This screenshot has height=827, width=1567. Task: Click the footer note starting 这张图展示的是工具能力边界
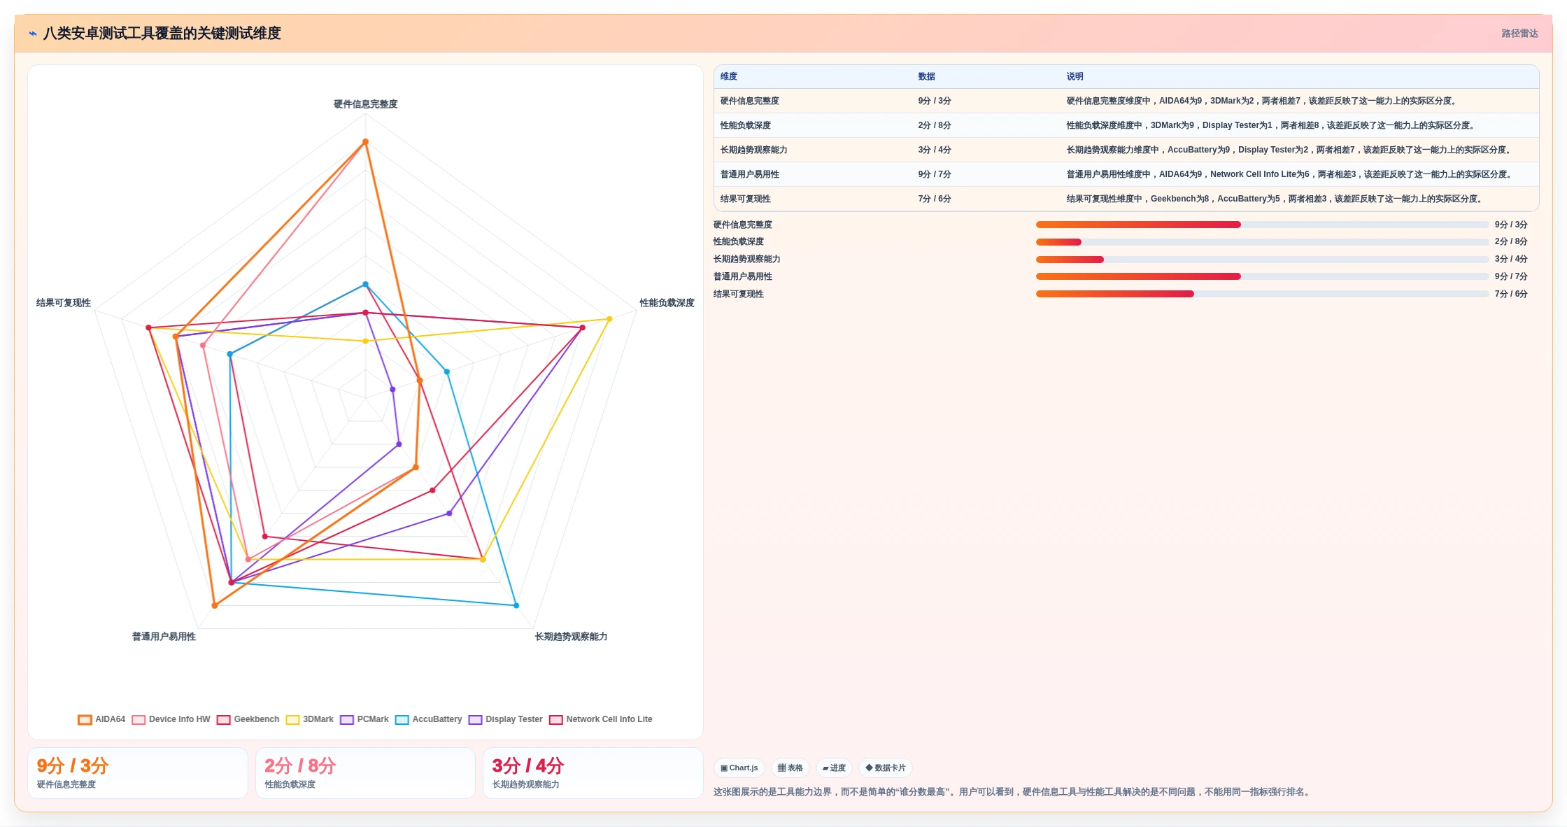1012,792
